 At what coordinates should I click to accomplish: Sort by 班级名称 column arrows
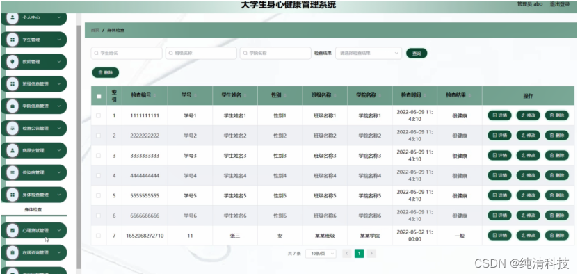[335, 95]
